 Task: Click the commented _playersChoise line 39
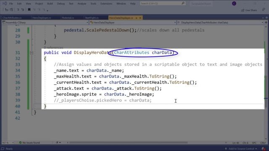click(x=103, y=100)
